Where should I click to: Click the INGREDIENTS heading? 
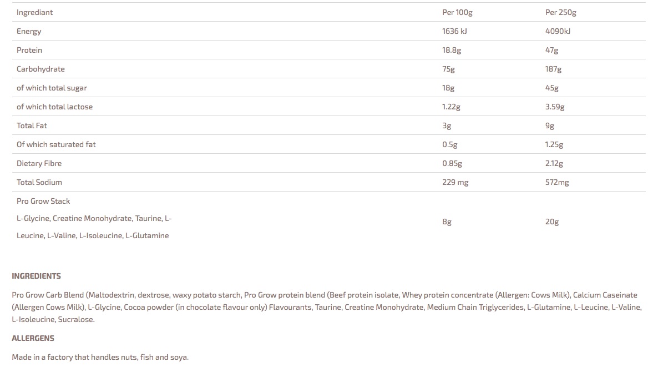[x=36, y=276]
